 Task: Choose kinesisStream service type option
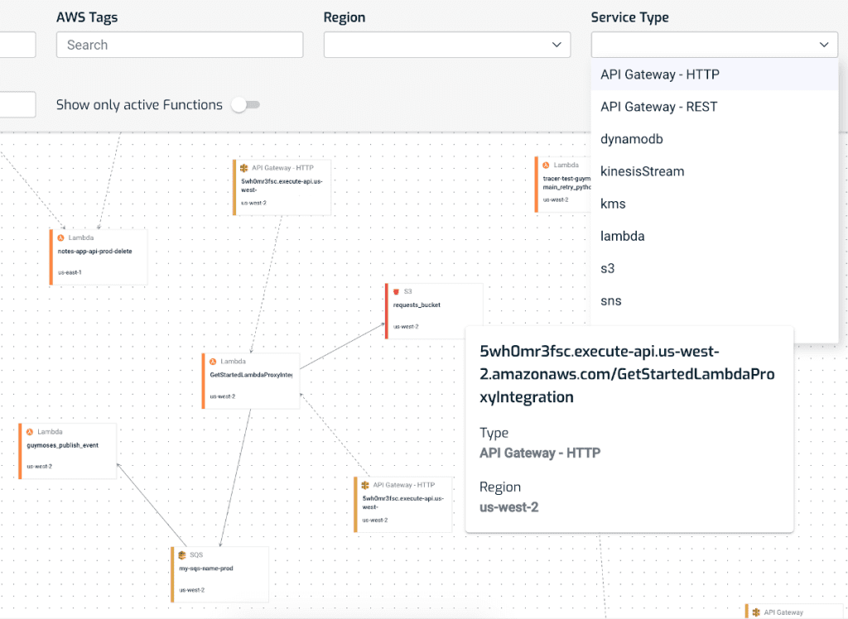click(x=643, y=171)
